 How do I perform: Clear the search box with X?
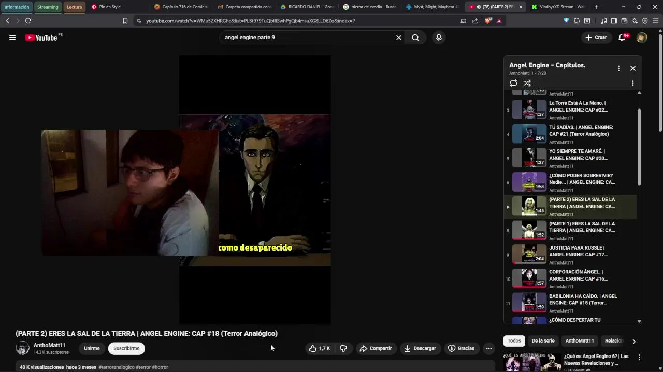coord(399,37)
